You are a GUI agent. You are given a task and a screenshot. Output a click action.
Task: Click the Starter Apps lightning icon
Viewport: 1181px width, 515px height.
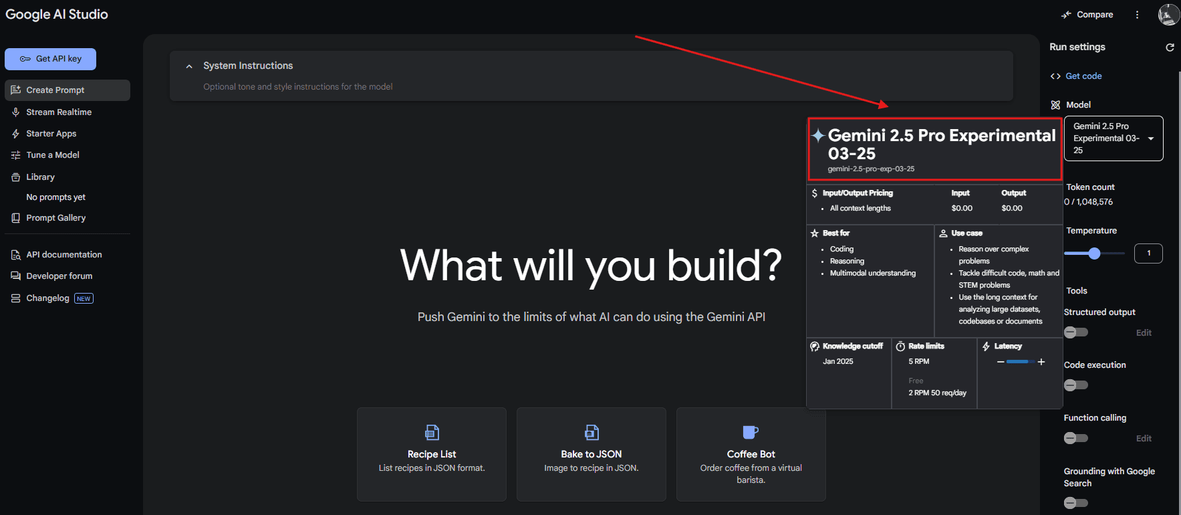click(16, 134)
